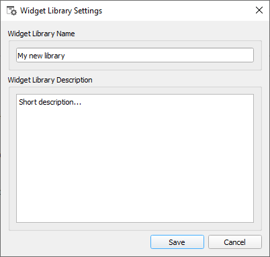Click the "Widget Library Name" label
The image size is (270, 257).
[x=41, y=34]
